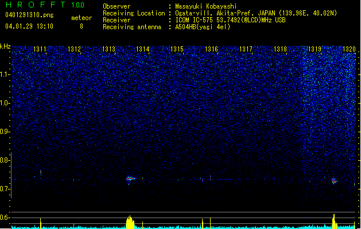Click the strong meteor echo before 1314
The image size is (361, 229).
[130, 179]
